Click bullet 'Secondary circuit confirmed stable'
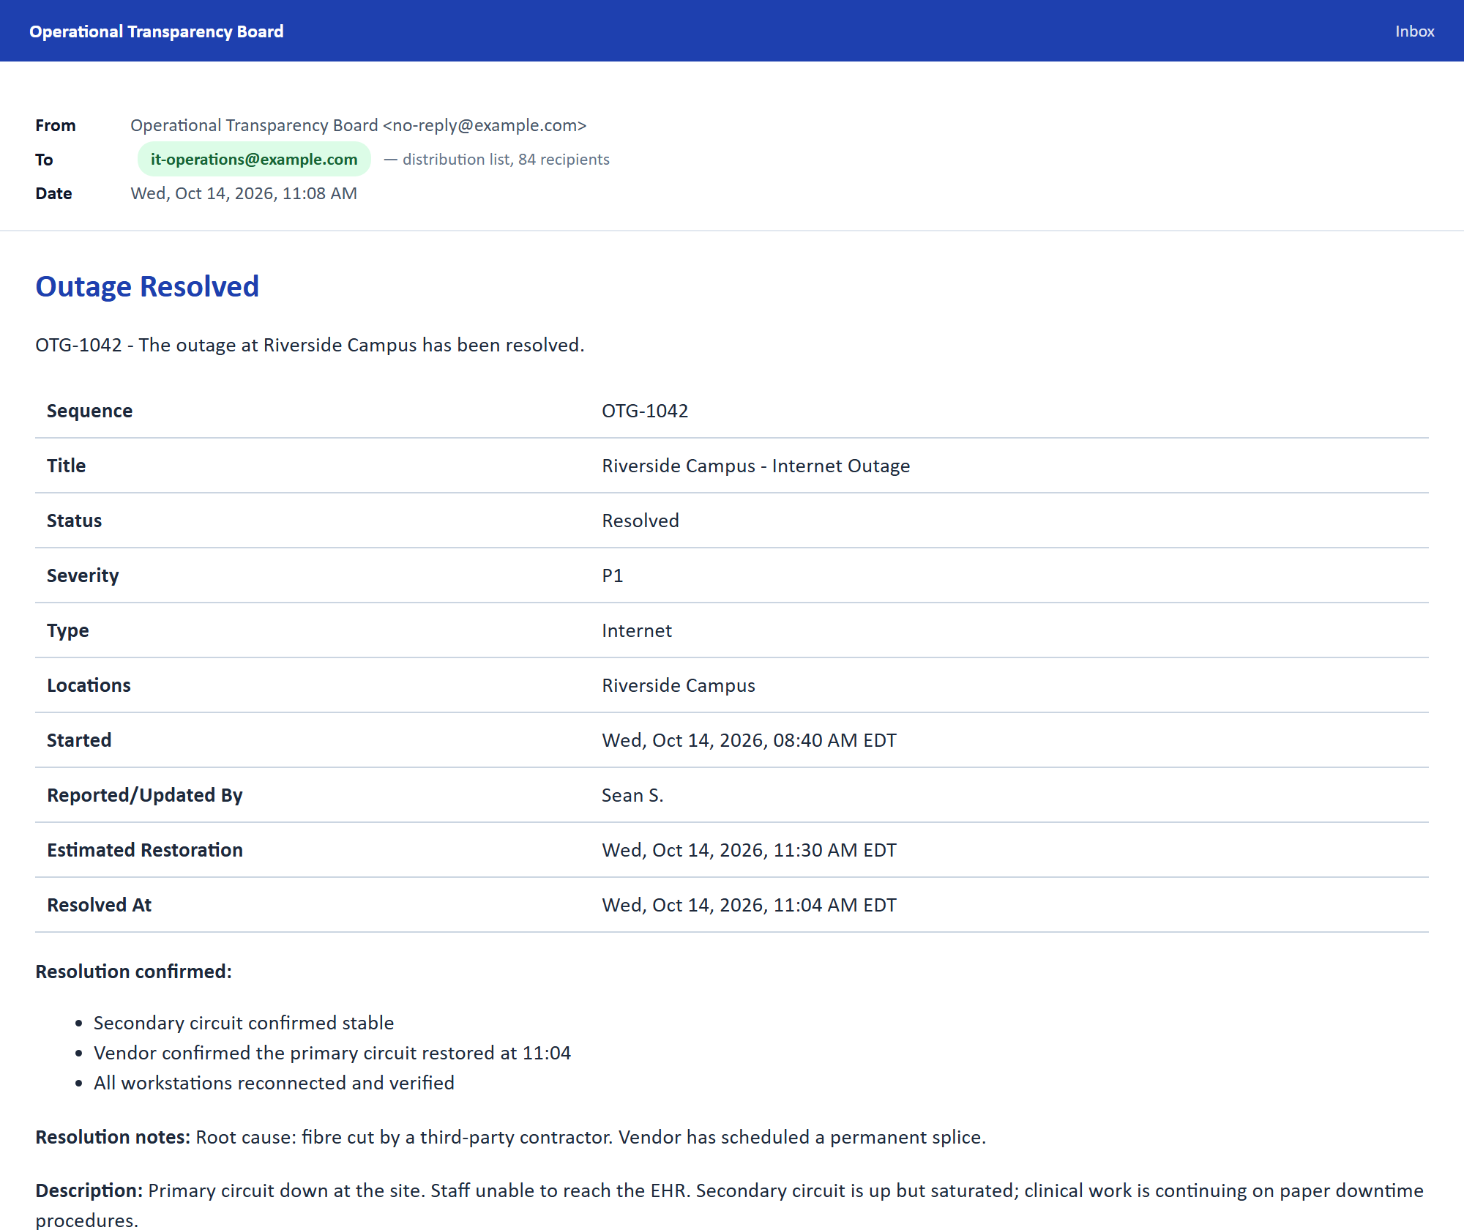Viewport: 1464px width, 1230px height. point(243,1023)
